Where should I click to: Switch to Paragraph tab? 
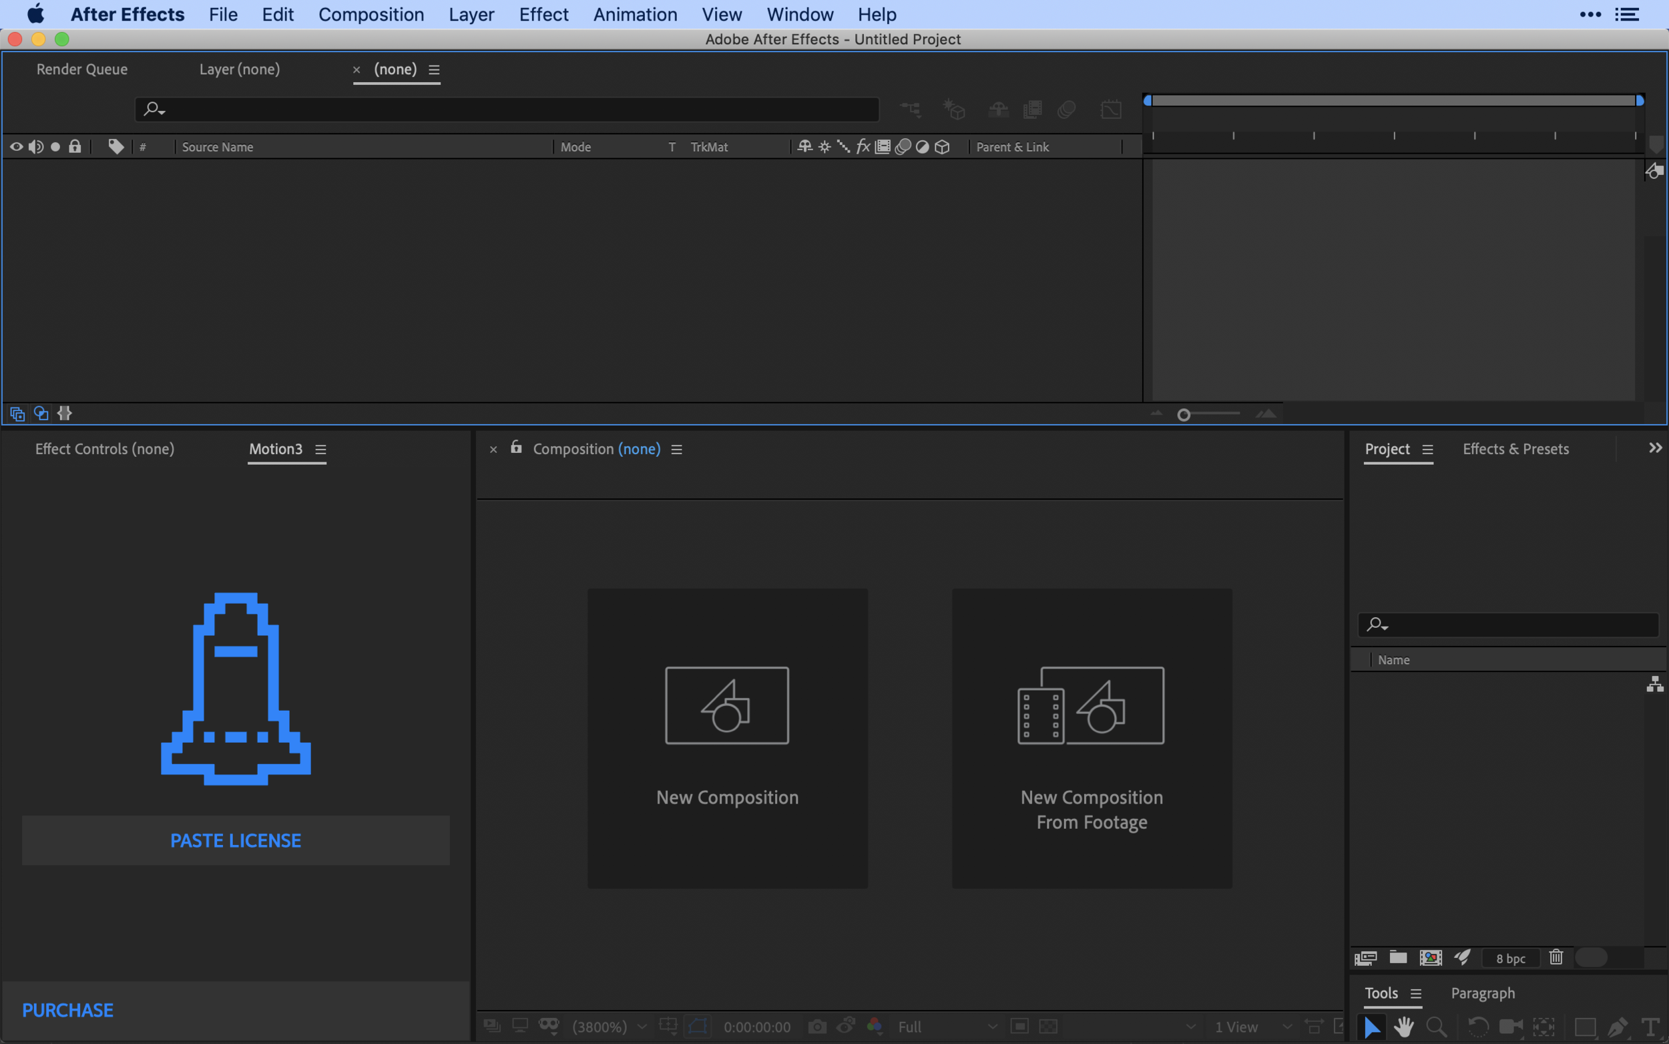click(1483, 993)
